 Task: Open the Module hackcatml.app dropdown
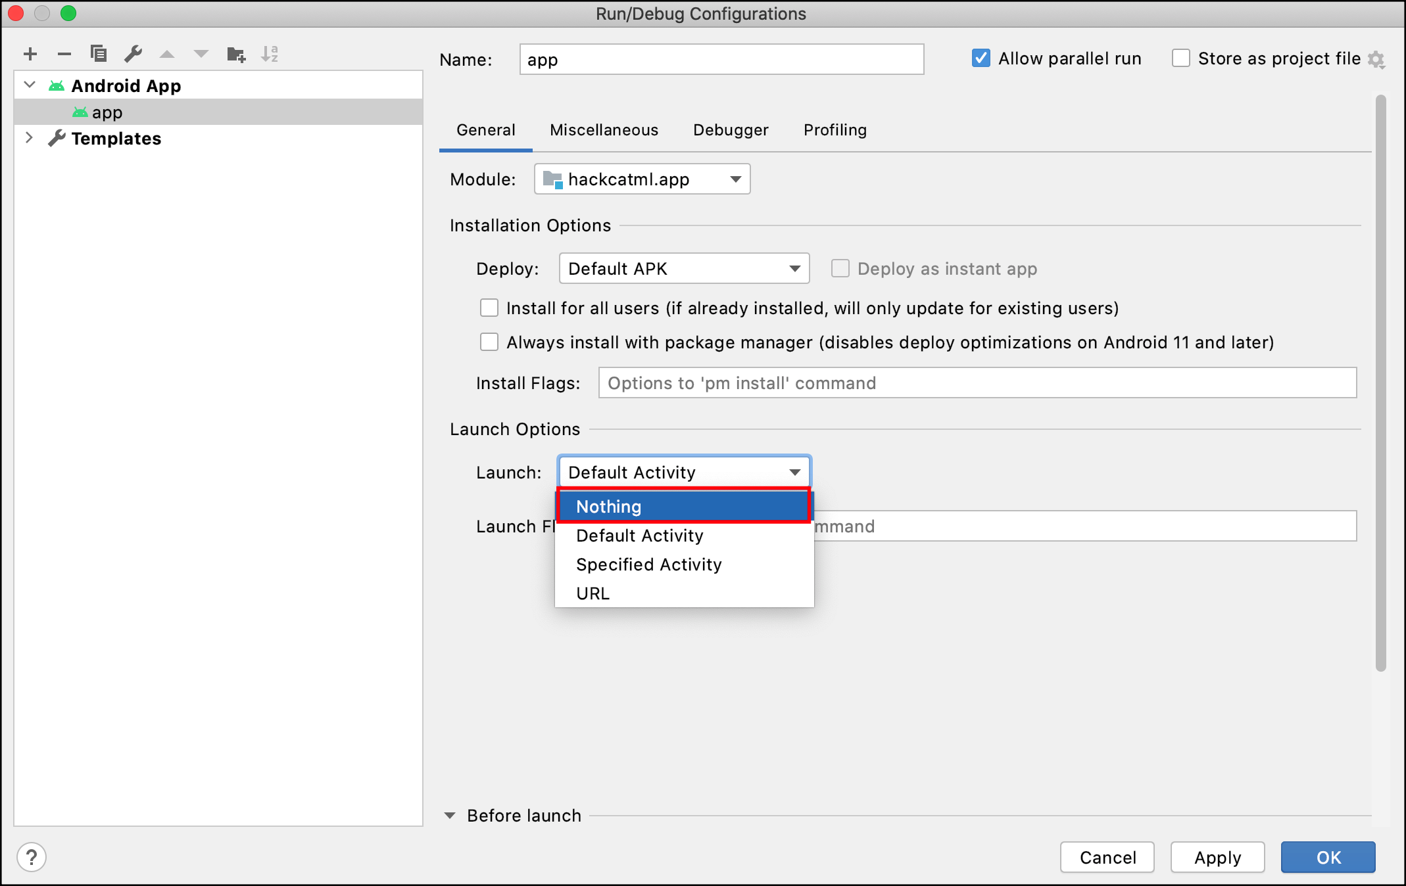(642, 179)
